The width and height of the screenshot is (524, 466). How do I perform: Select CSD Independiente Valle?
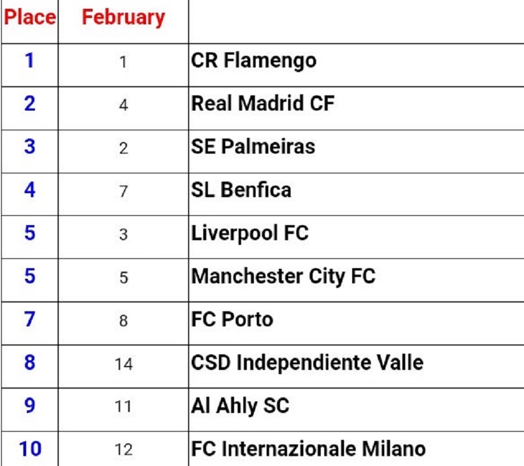point(307,362)
